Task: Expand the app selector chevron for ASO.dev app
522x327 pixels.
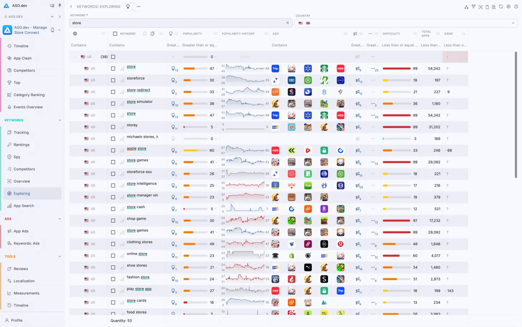Action: tap(59, 30)
